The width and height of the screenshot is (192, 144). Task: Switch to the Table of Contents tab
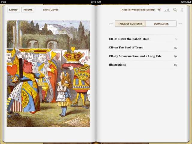130,24
